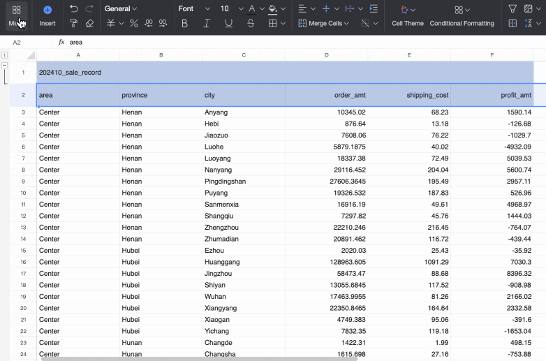Toggle bold formatting
Image resolution: width=546 pixels, height=361 pixels.
184,23
